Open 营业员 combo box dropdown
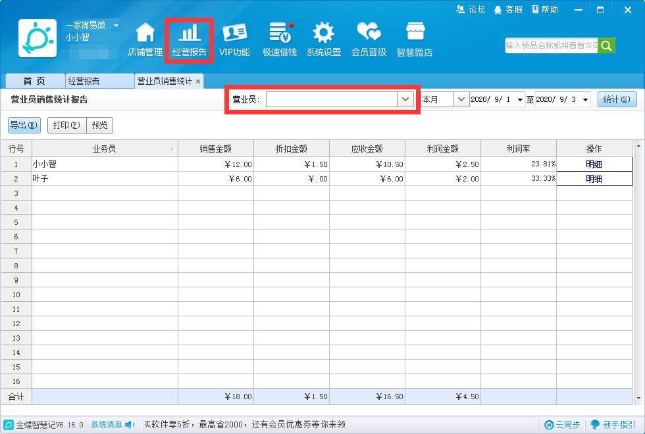645x434 pixels. (x=405, y=99)
